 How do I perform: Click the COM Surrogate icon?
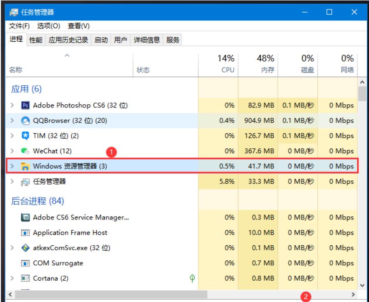[25, 263]
